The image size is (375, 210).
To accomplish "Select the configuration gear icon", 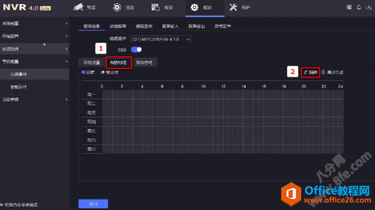I will [x=194, y=7].
